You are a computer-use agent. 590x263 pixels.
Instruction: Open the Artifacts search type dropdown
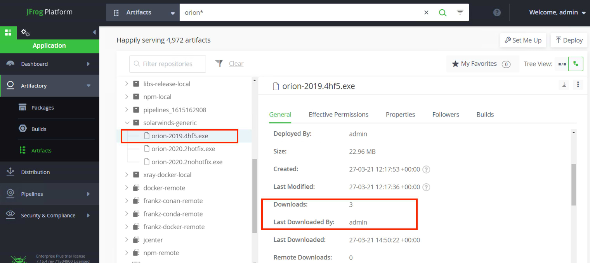(x=143, y=12)
